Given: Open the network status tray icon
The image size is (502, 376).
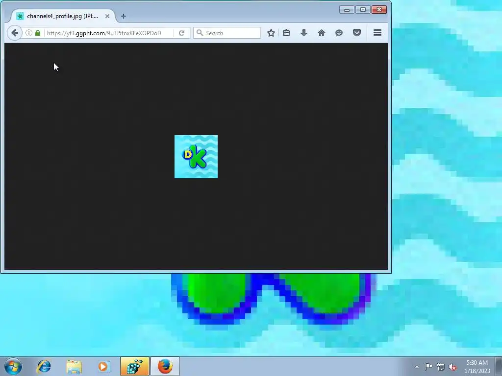Looking at the screenshot, I should point(441,367).
